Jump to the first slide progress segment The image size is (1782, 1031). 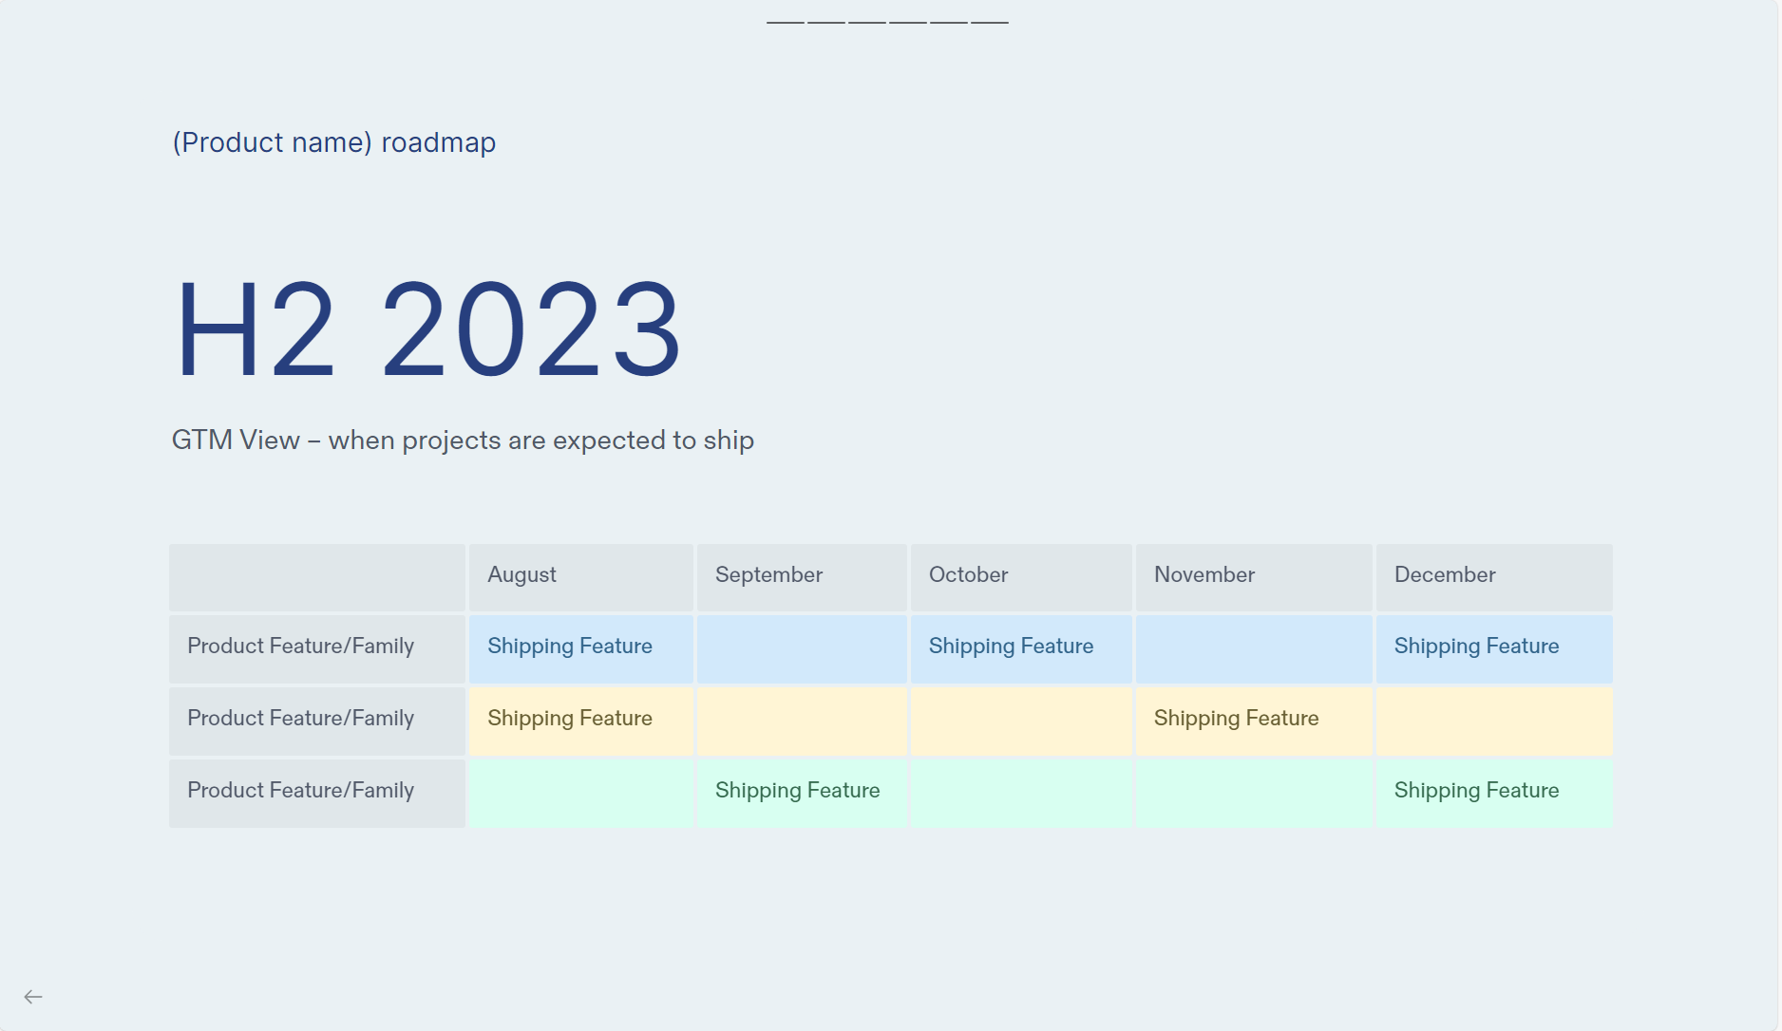(785, 22)
